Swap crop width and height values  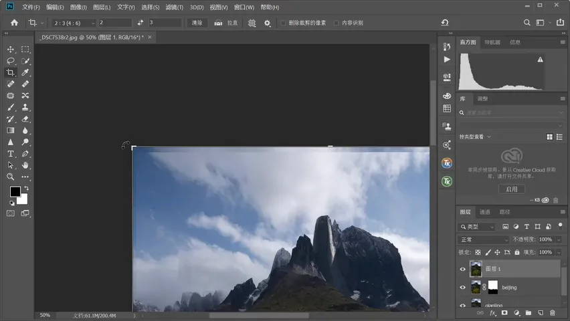140,23
